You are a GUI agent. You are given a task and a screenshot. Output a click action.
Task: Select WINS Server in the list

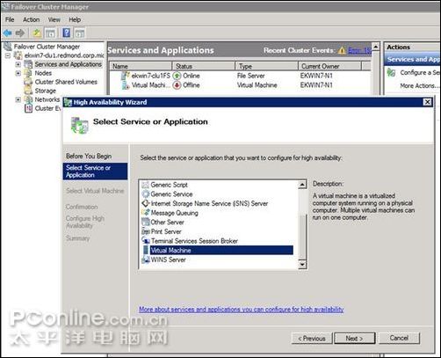(169, 259)
